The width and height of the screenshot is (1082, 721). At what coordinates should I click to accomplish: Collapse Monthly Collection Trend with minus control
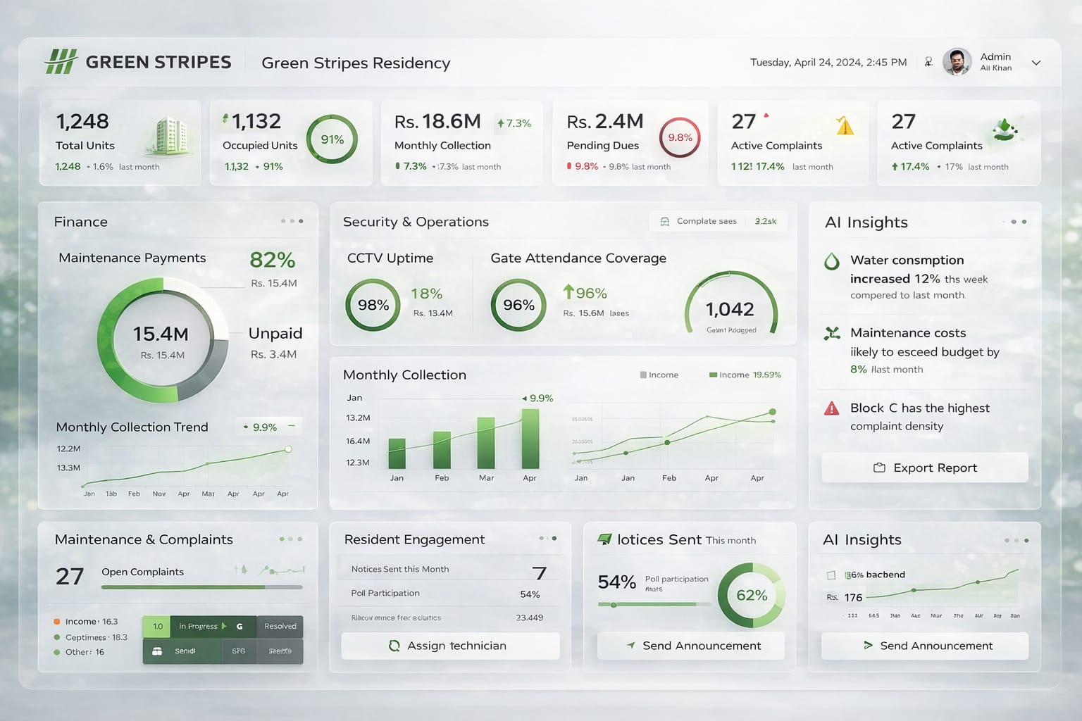[x=292, y=426]
